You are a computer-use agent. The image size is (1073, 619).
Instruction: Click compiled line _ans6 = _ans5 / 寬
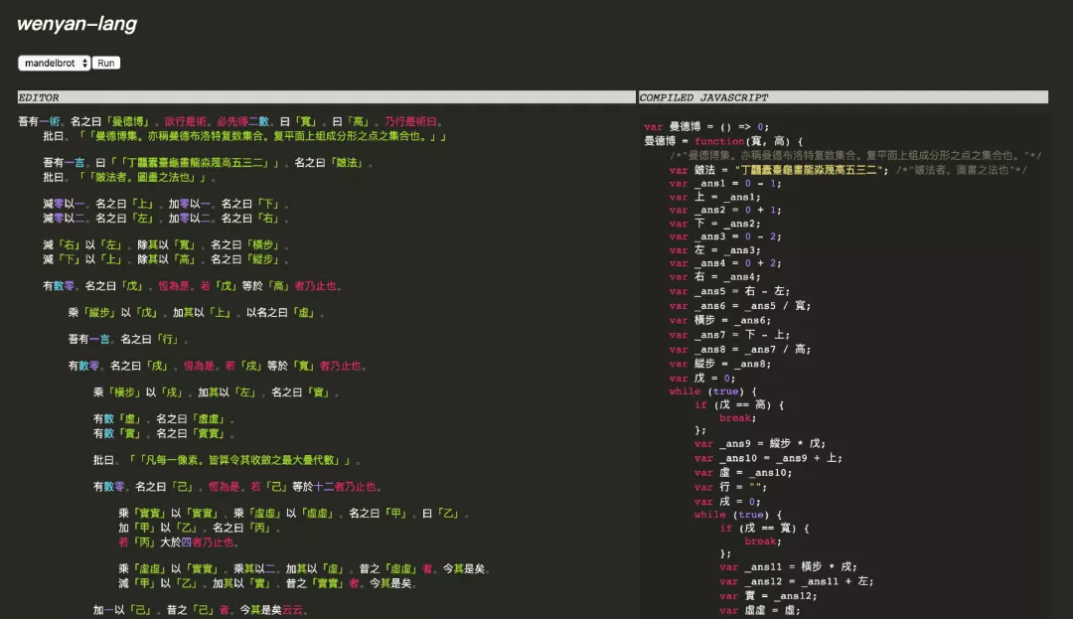(740, 306)
